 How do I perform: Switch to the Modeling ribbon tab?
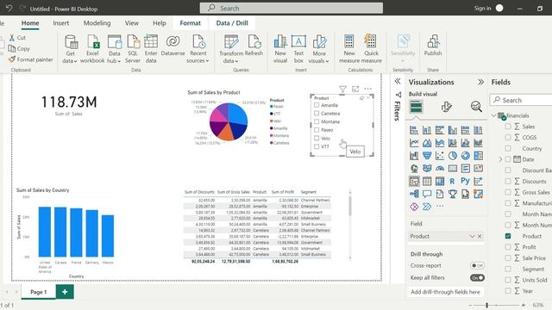[97, 23]
